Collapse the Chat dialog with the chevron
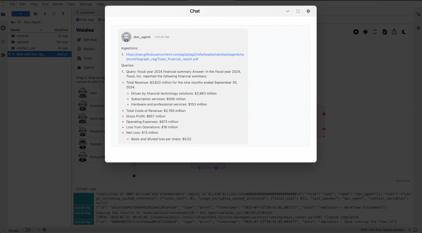Image resolution: width=422 pixels, height=233 pixels. [287, 11]
